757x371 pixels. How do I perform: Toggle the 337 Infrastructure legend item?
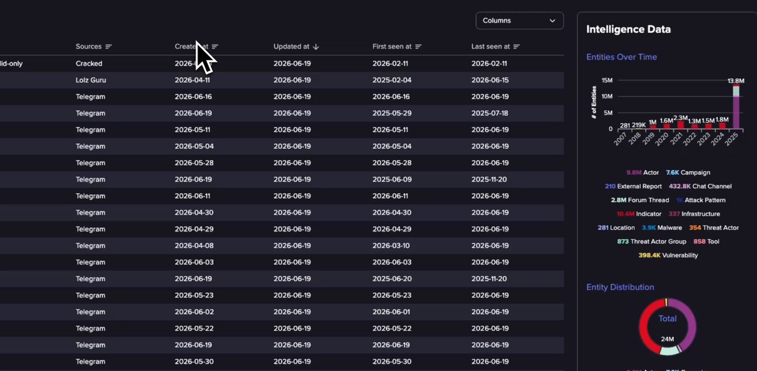tap(695, 214)
